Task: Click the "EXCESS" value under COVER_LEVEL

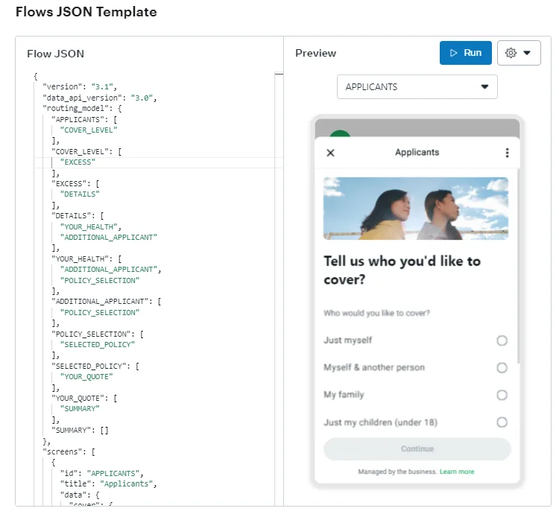Action: coord(78,162)
